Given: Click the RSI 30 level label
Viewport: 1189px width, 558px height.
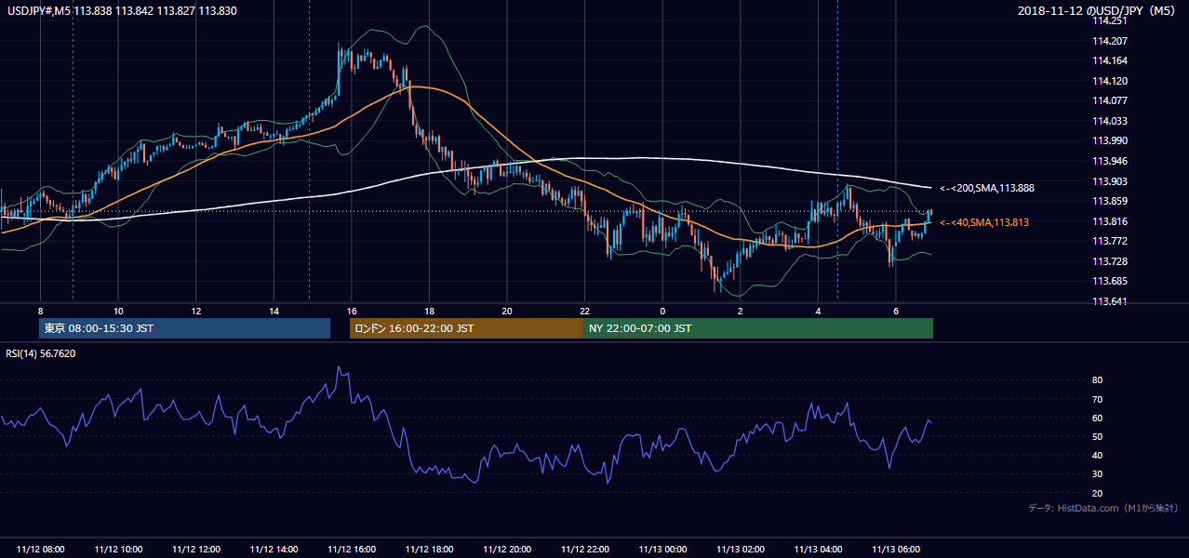Looking at the screenshot, I should [1097, 474].
